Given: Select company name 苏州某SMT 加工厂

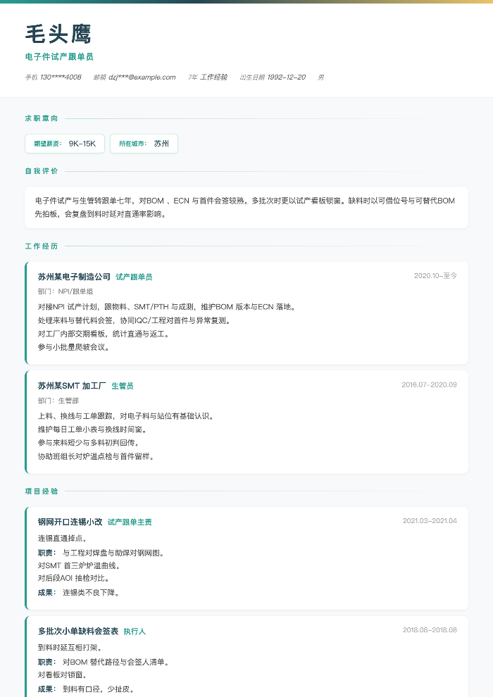Looking at the screenshot, I should coord(72,385).
